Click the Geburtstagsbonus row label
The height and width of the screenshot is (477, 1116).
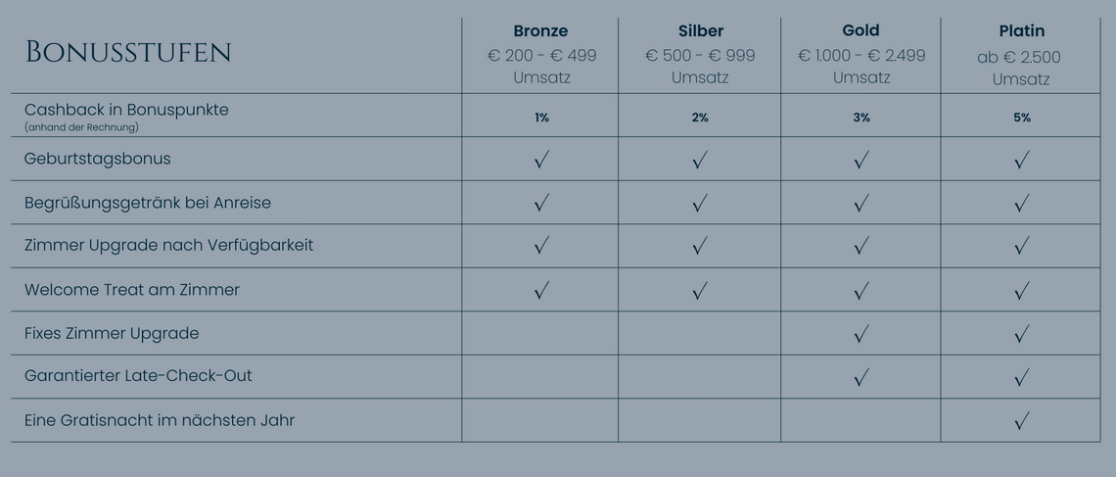pos(98,159)
